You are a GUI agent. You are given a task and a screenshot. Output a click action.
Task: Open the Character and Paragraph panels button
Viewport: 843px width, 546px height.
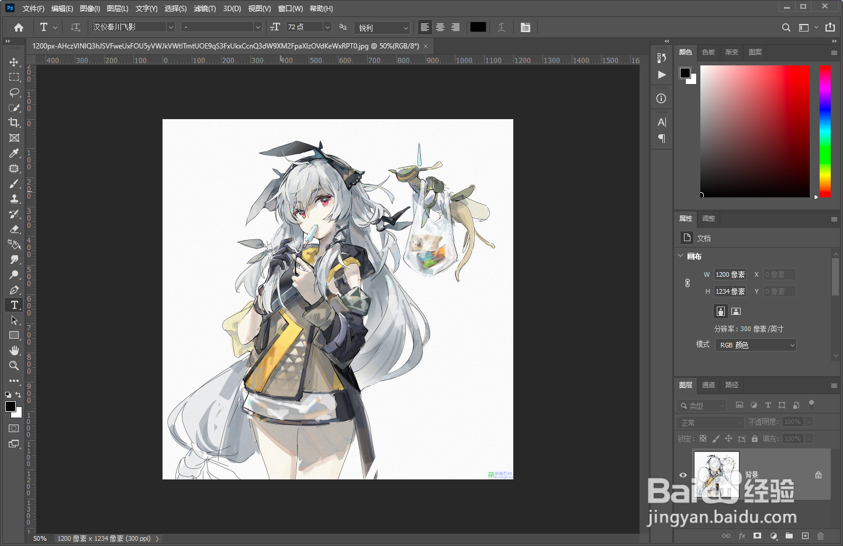tap(526, 27)
